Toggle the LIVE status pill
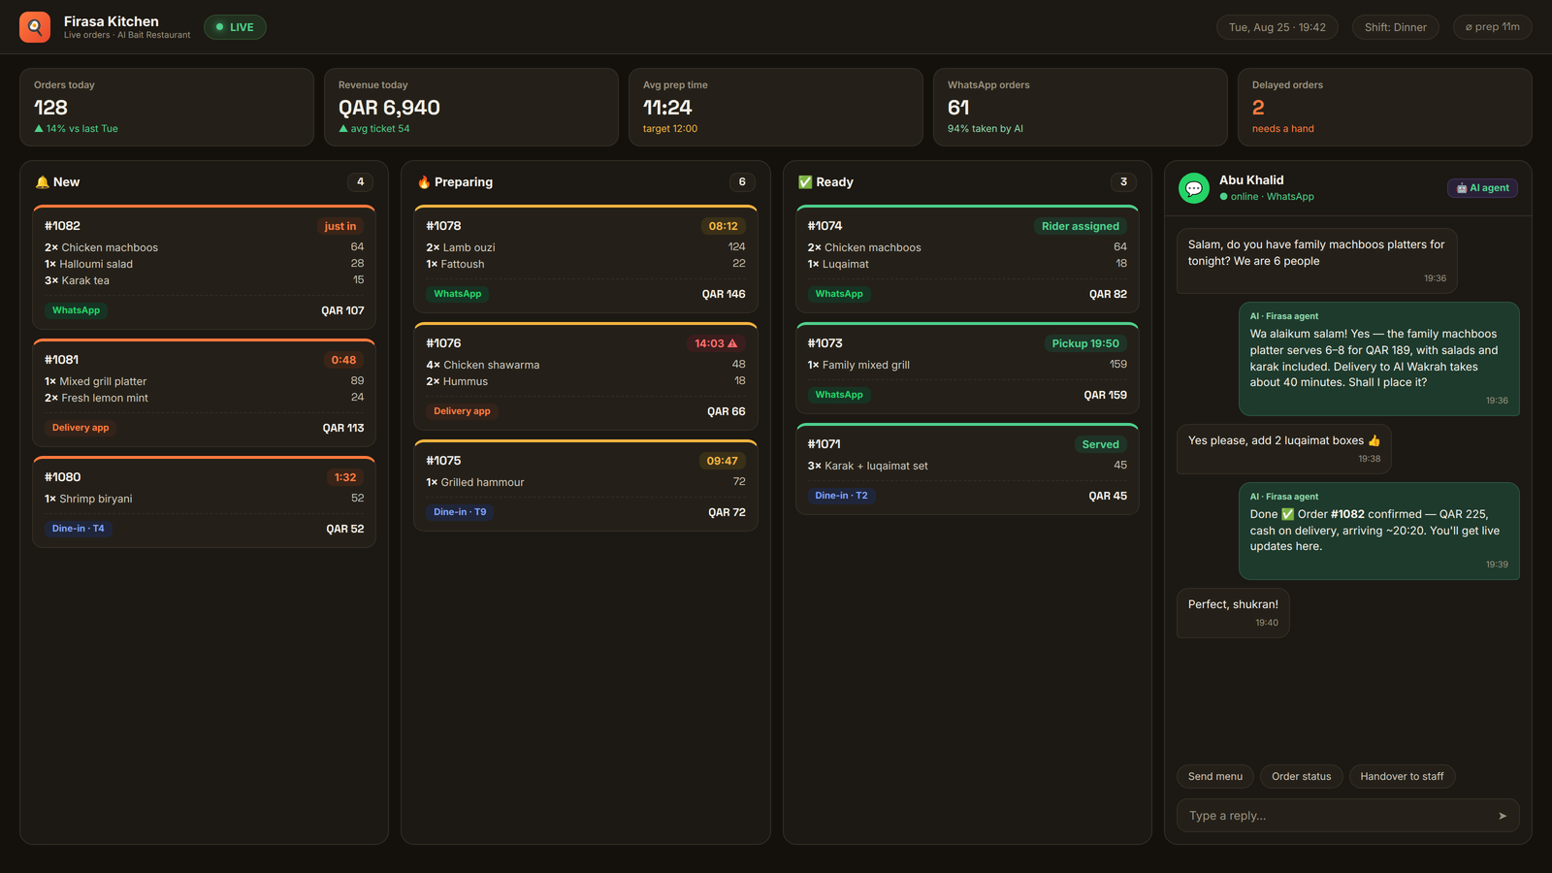This screenshot has height=873, width=1552. [235, 27]
